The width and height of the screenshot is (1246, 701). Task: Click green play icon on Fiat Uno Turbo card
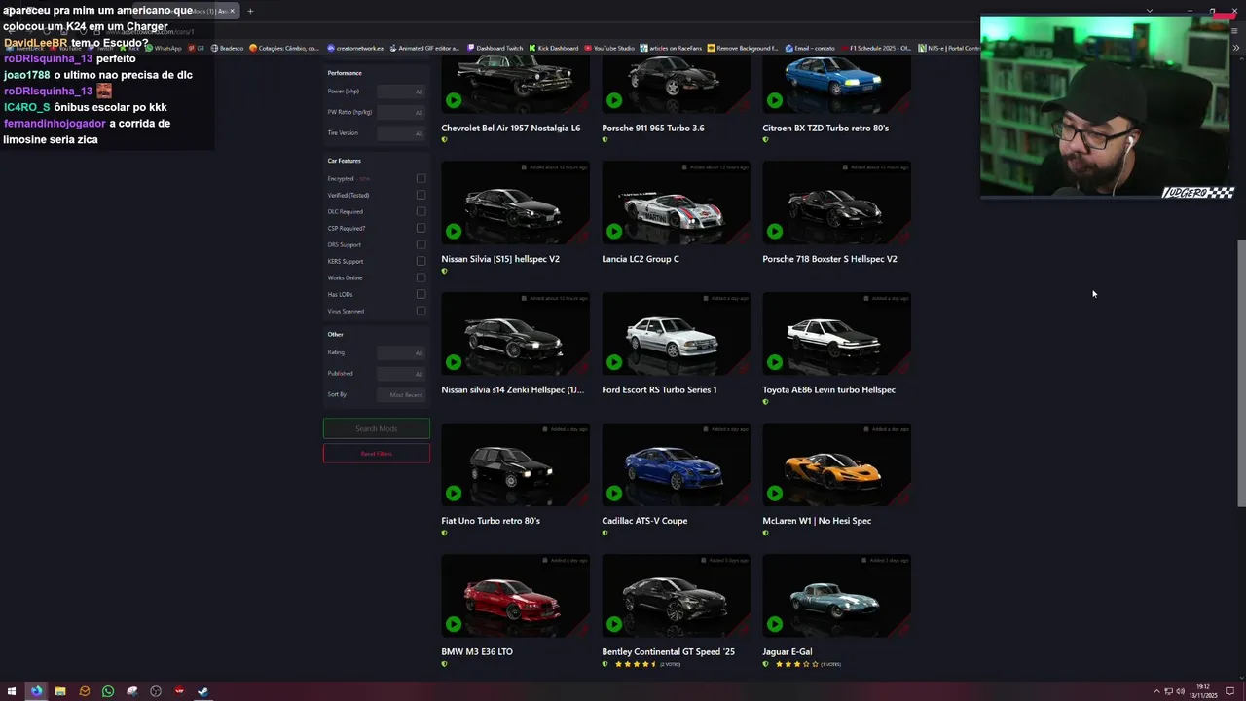[454, 493]
